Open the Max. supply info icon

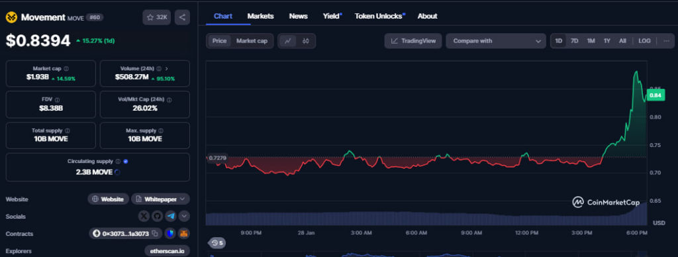162,130
